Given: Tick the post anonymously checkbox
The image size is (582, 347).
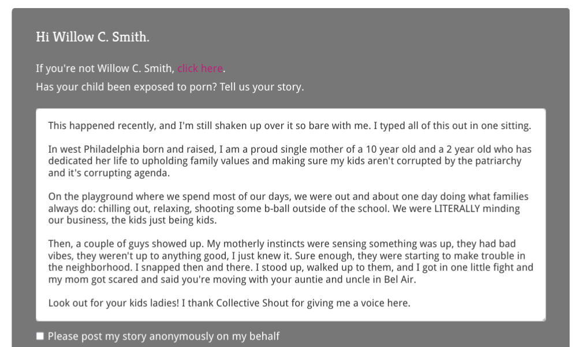Looking at the screenshot, I should tap(40, 336).
